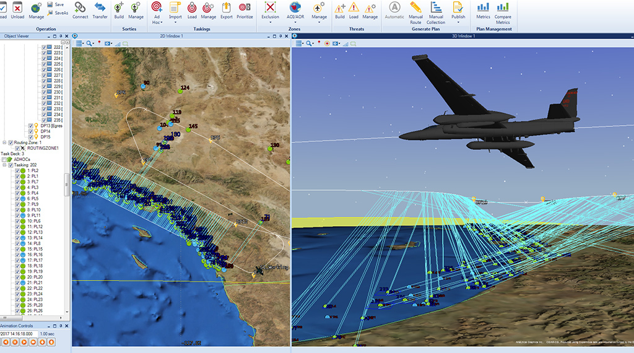Click Build in the Threats group
This screenshot has width=634, height=353.
(x=340, y=10)
